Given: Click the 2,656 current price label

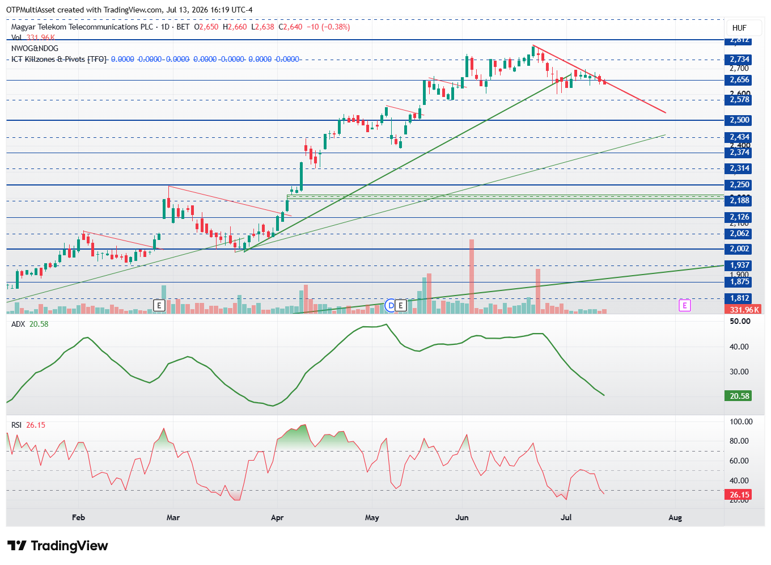Looking at the screenshot, I should (x=739, y=80).
